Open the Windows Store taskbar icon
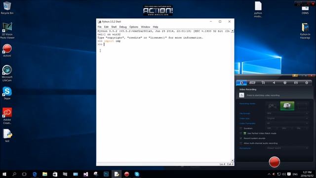Viewport: 316px width, 178px height. (55, 174)
